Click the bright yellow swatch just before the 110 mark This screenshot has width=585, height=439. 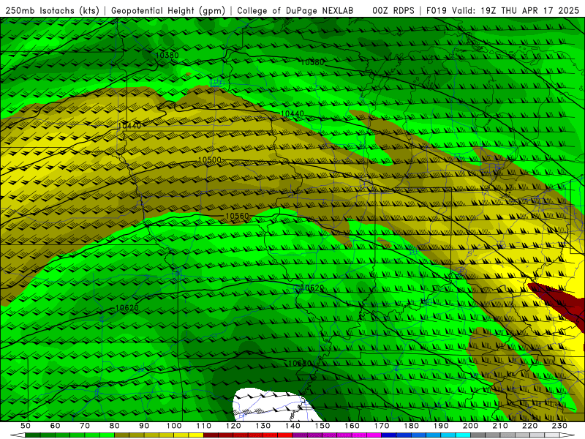(196, 435)
